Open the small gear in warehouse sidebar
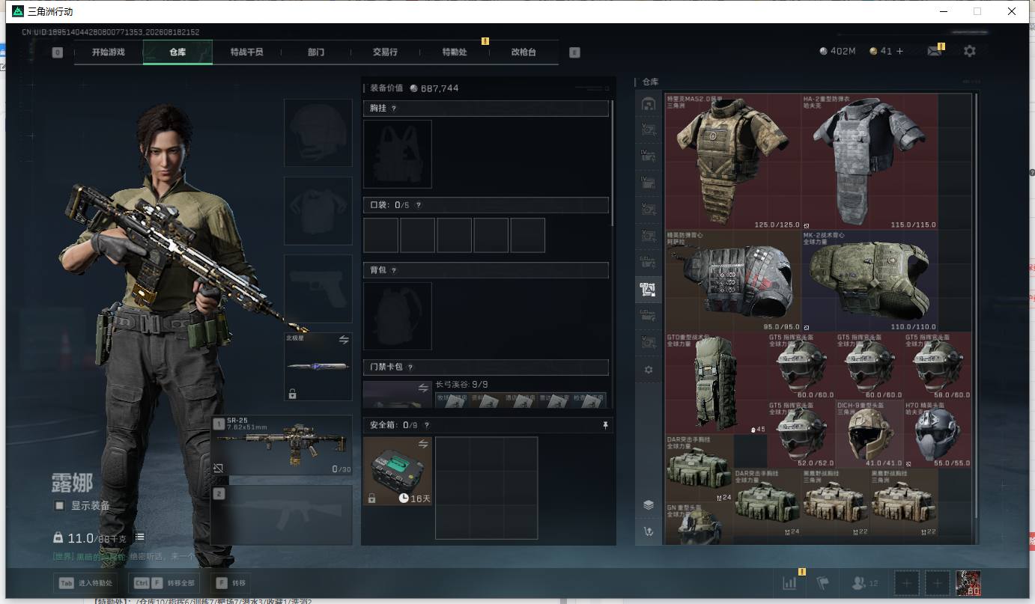 pyautogui.click(x=649, y=370)
